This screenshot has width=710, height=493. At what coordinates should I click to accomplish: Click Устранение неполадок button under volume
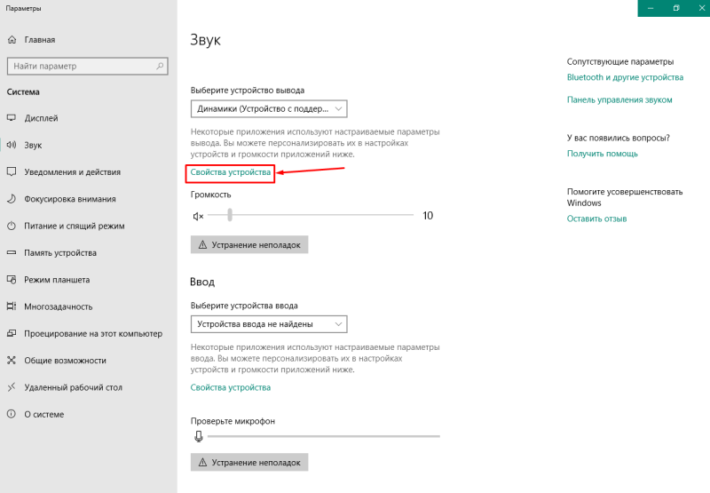tap(249, 244)
